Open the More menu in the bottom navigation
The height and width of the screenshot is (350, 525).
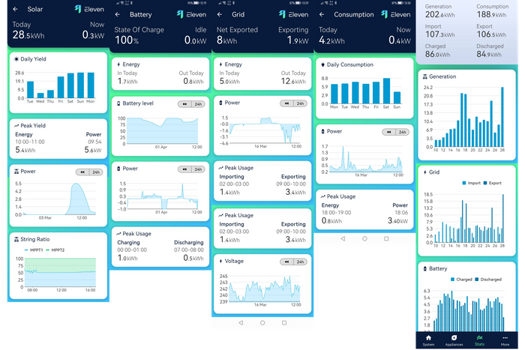(x=505, y=340)
